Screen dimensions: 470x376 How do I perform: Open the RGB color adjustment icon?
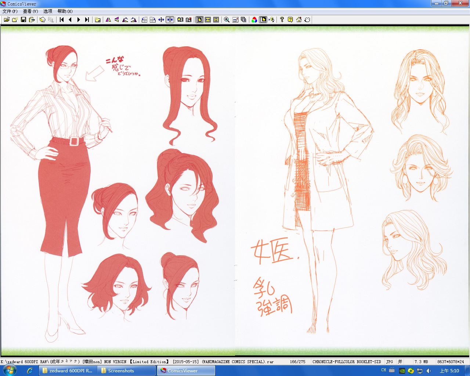point(254,20)
